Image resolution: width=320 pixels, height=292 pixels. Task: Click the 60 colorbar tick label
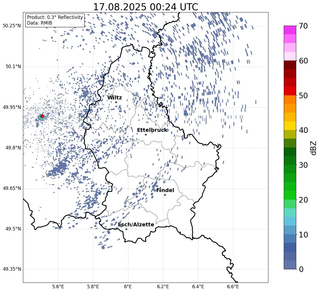tap(303, 61)
